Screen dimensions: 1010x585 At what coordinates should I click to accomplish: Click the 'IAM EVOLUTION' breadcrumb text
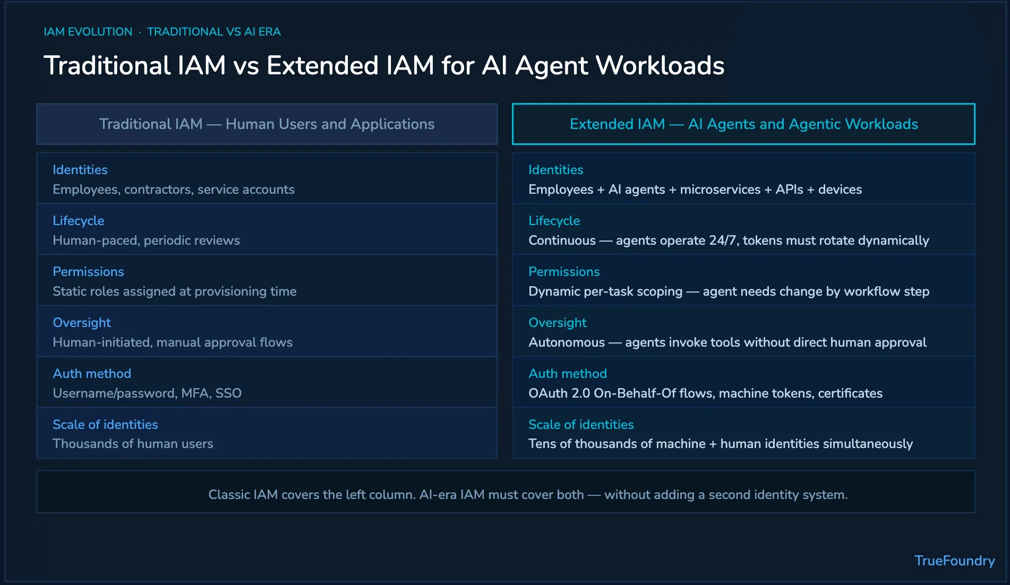[x=88, y=32]
